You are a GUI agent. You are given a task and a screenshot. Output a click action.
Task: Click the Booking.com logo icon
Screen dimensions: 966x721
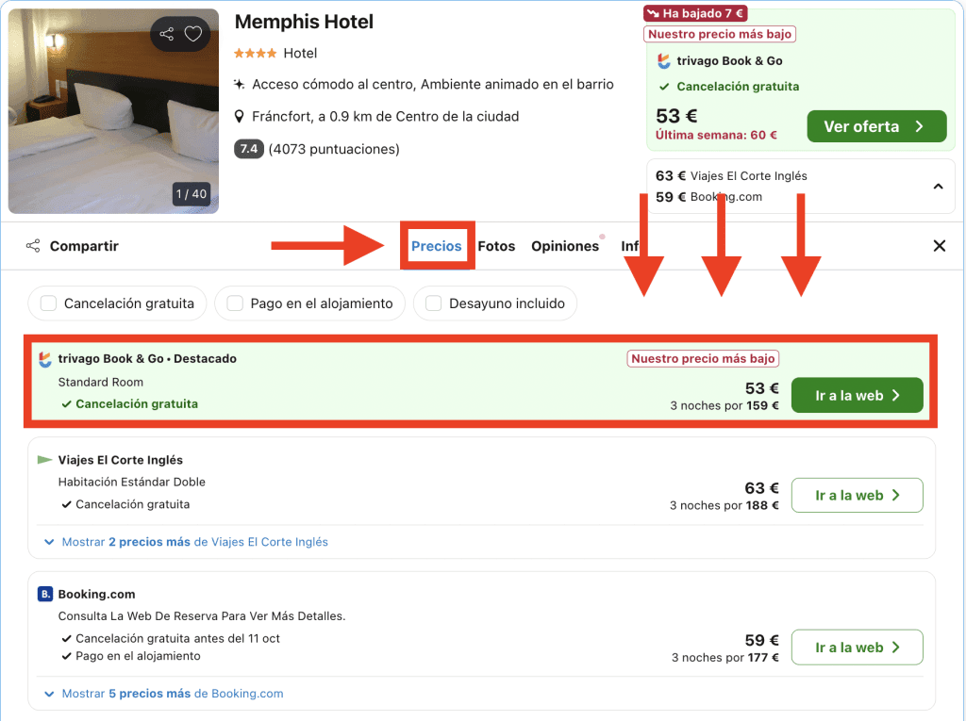[45, 594]
